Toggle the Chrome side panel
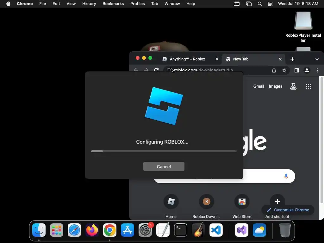Viewport: 324px width, 243px height. [296, 70]
